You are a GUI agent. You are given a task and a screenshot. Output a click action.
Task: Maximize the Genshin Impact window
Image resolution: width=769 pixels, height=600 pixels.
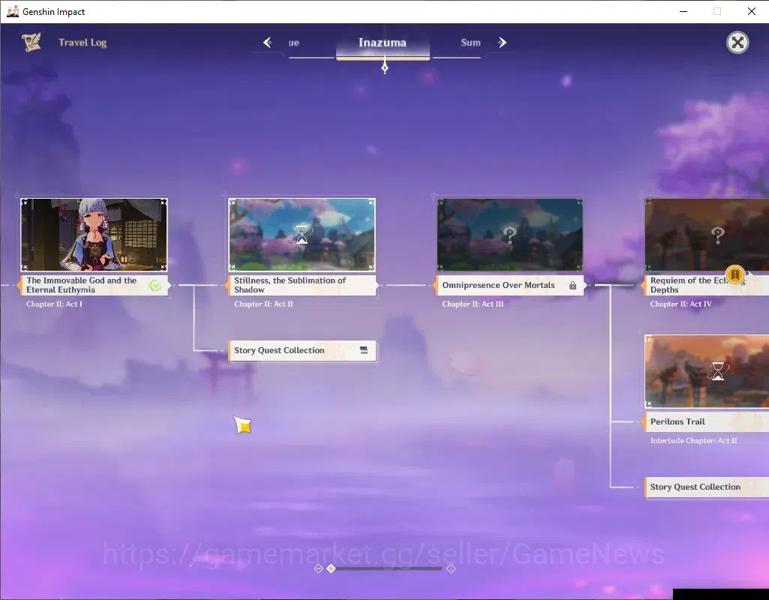point(717,11)
